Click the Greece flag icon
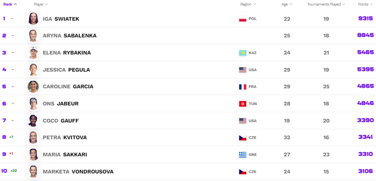 (x=242, y=155)
